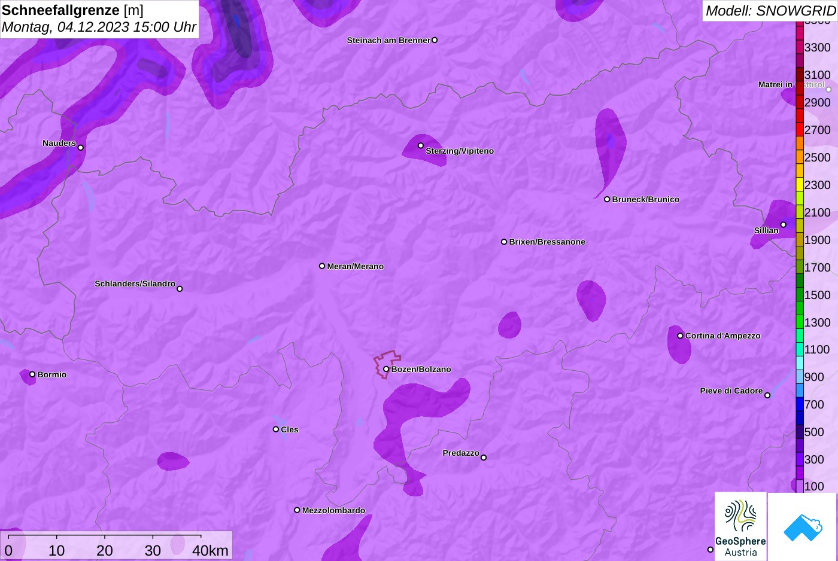The width and height of the screenshot is (838, 561).
Task: Click the Cortina d'Ampezzo marker circle
Action: (x=680, y=336)
